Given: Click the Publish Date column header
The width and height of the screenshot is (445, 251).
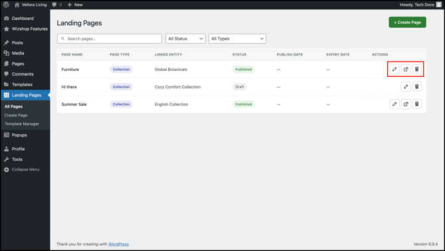Looking at the screenshot, I should coord(290,54).
